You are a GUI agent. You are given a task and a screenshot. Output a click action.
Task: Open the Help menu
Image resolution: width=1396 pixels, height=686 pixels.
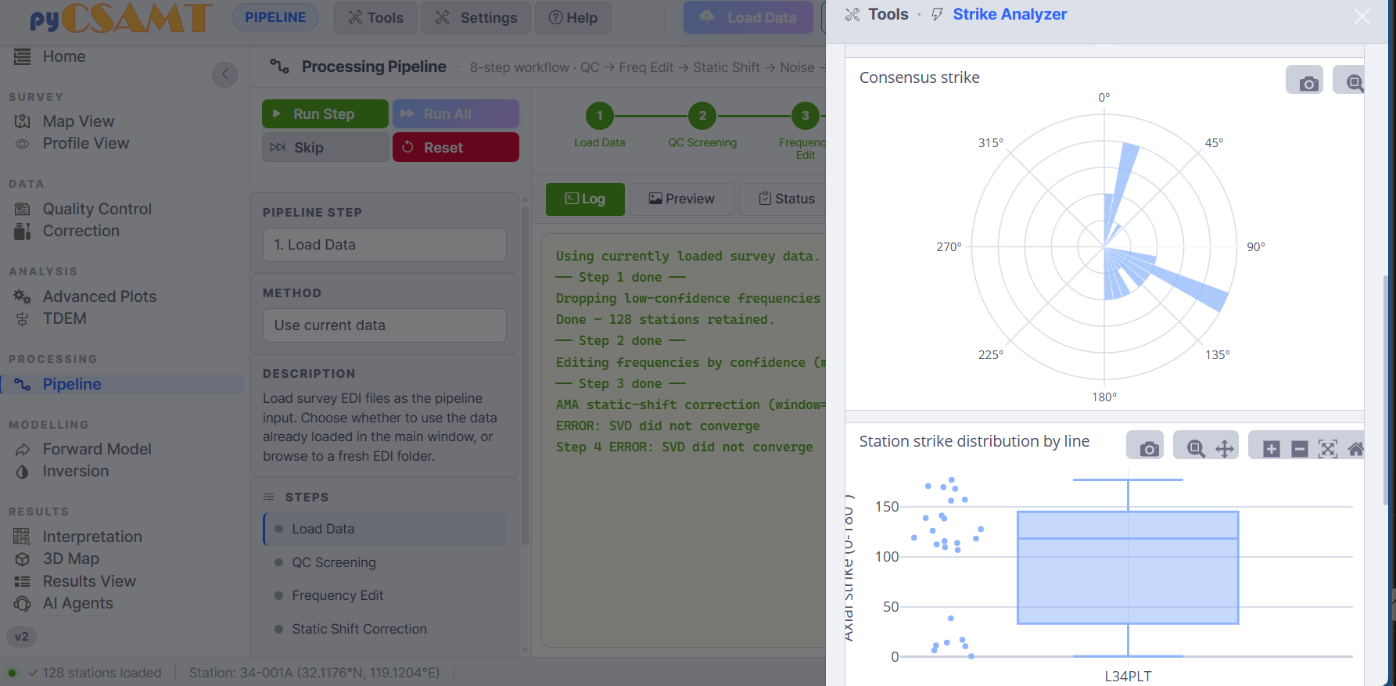coord(573,17)
